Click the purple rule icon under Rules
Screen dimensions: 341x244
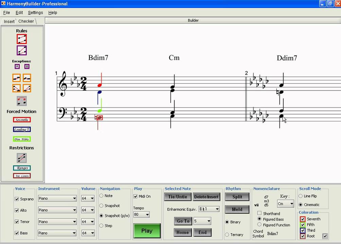pos(22,50)
